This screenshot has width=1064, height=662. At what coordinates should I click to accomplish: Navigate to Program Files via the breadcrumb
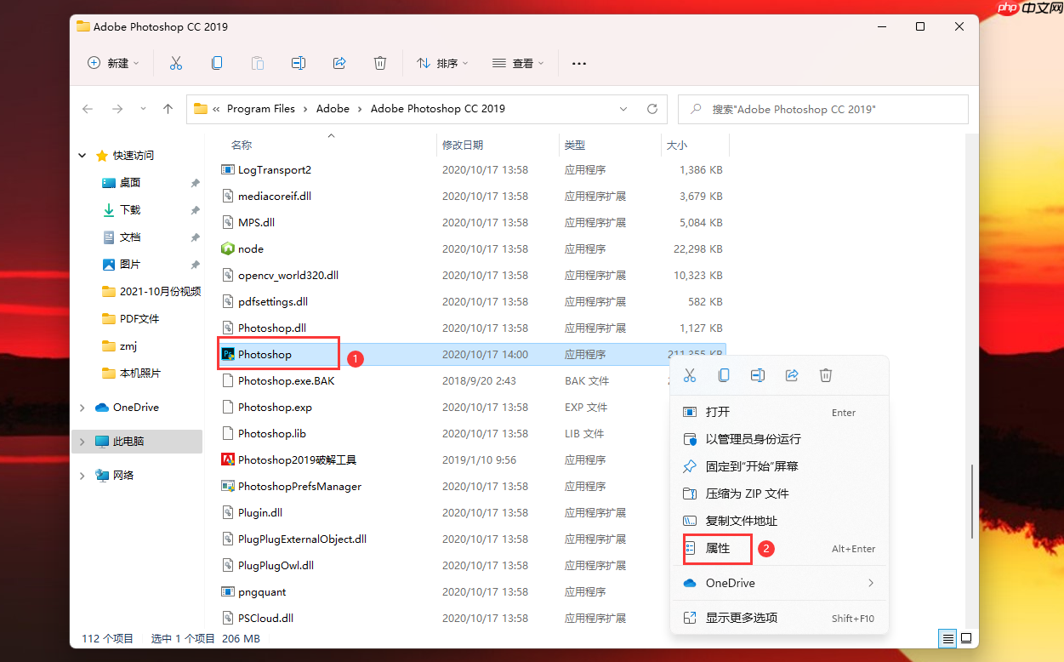click(x=260, y=109)
